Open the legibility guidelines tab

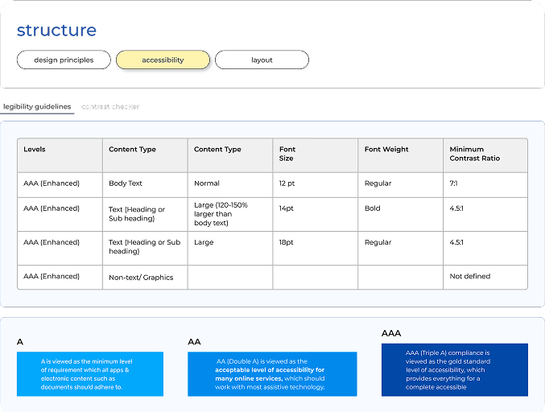click(x=37, y=107)
